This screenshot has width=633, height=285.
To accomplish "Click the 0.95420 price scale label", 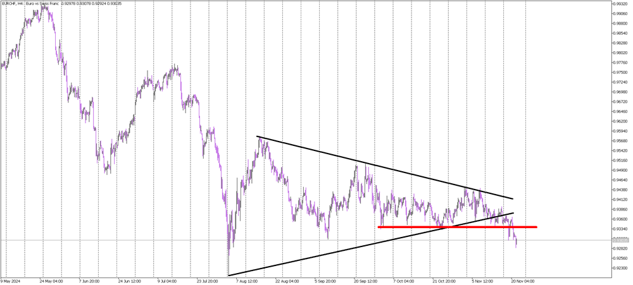I will click(620, 151).
